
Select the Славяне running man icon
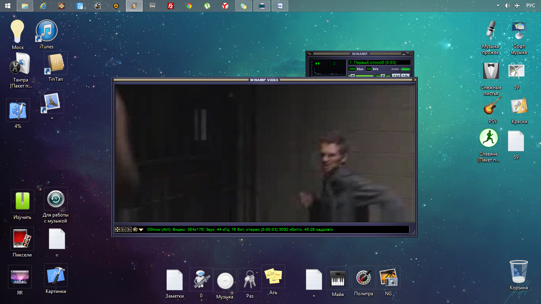coord(489,144)
